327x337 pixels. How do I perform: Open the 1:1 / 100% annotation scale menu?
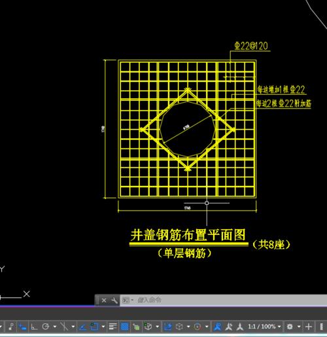pyautogui.click(x=264, y=327)
